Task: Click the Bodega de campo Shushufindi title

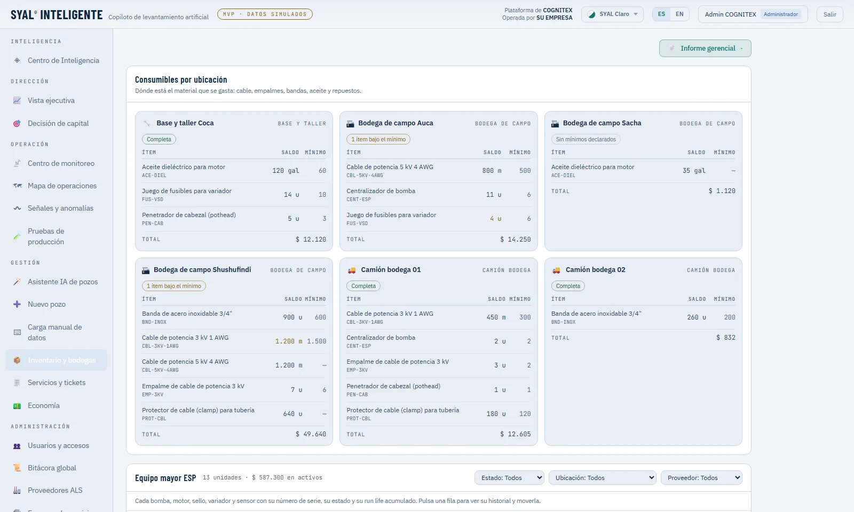Action: pyautogui.click(x=202, y=270)
